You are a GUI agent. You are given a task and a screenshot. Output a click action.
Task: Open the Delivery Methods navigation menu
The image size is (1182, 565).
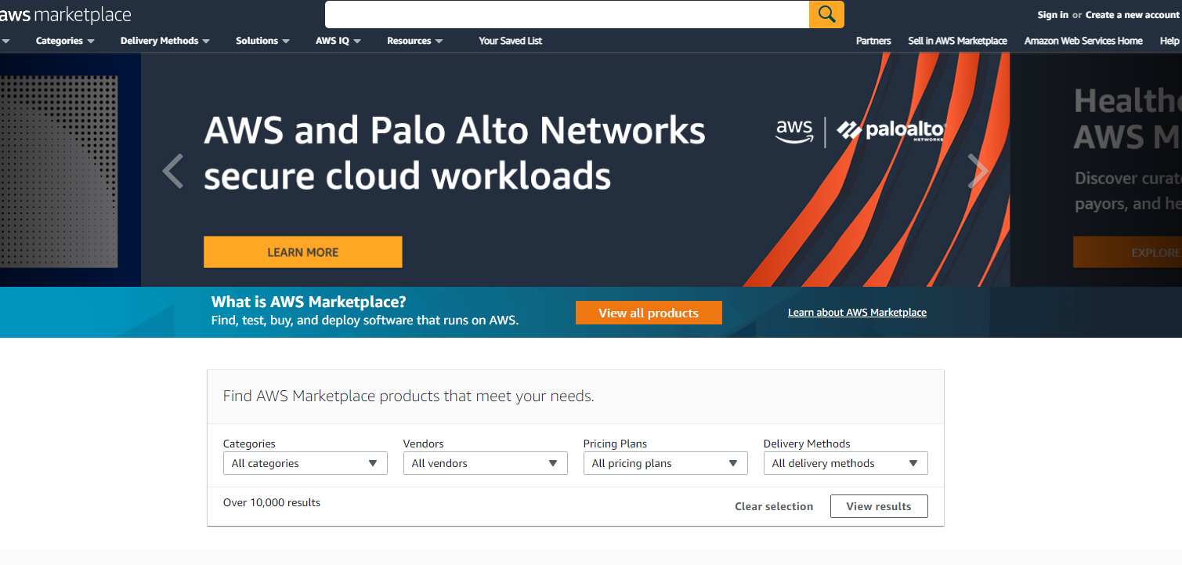[164, 41]
